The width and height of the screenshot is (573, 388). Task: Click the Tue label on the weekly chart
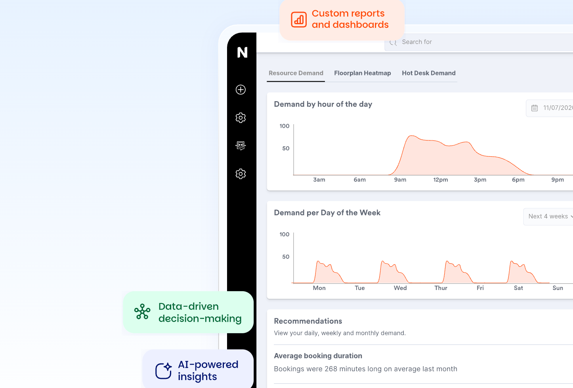coord(360,288)
